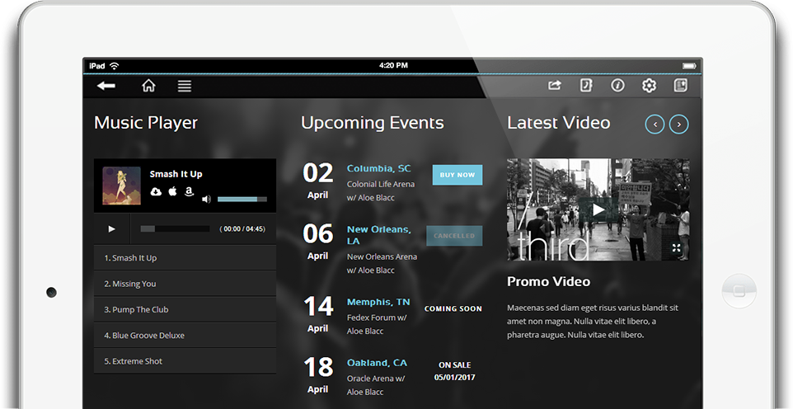Open settings with the gear icon
Viewport: 793px width, 409px height.
(x=649, y=86)
